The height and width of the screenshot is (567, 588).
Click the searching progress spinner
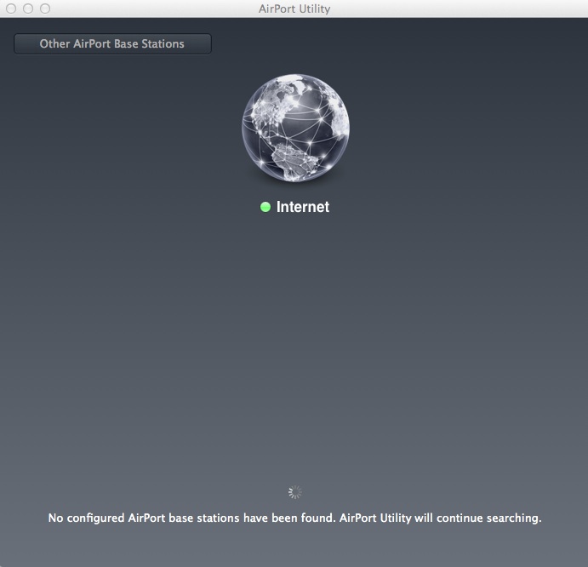pos(295,492)
